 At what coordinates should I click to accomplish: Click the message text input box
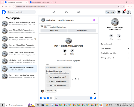pos(72,98)
